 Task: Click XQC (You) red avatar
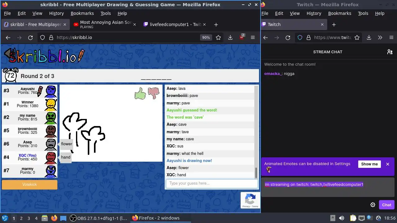51,158
